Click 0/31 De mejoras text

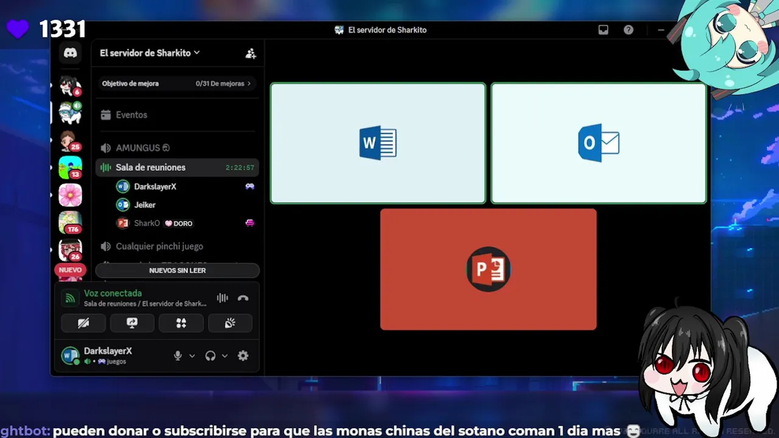point(220,84)
